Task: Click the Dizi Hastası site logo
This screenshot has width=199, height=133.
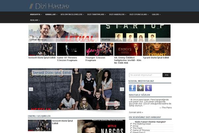Action: point(49,6)
